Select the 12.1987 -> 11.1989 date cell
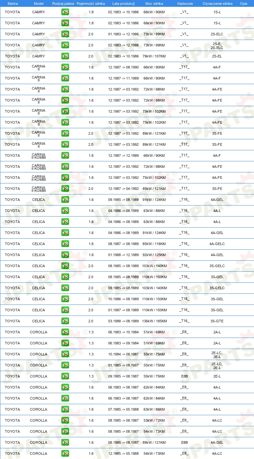Image resolution: width=254 pixels, height=459 pixels. [123, 78]
